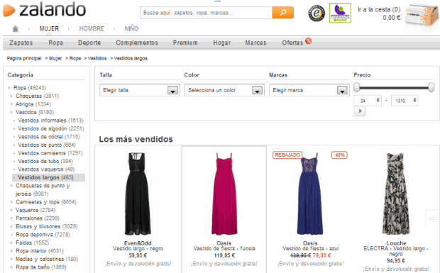Expand the Vestidos (8190) category arrow
This screenshot has height=273, width=440.
point(11,112)
